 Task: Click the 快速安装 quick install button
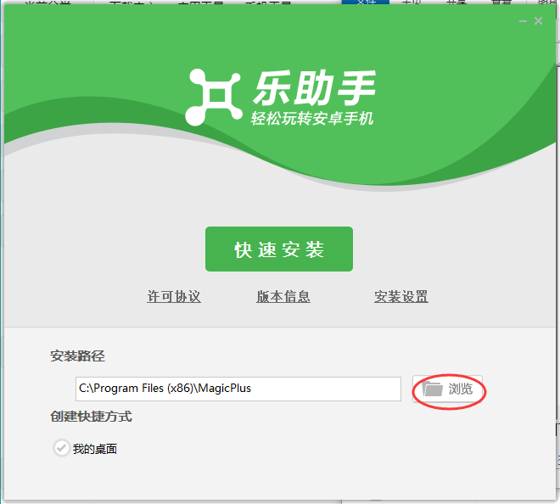[279, 249]
